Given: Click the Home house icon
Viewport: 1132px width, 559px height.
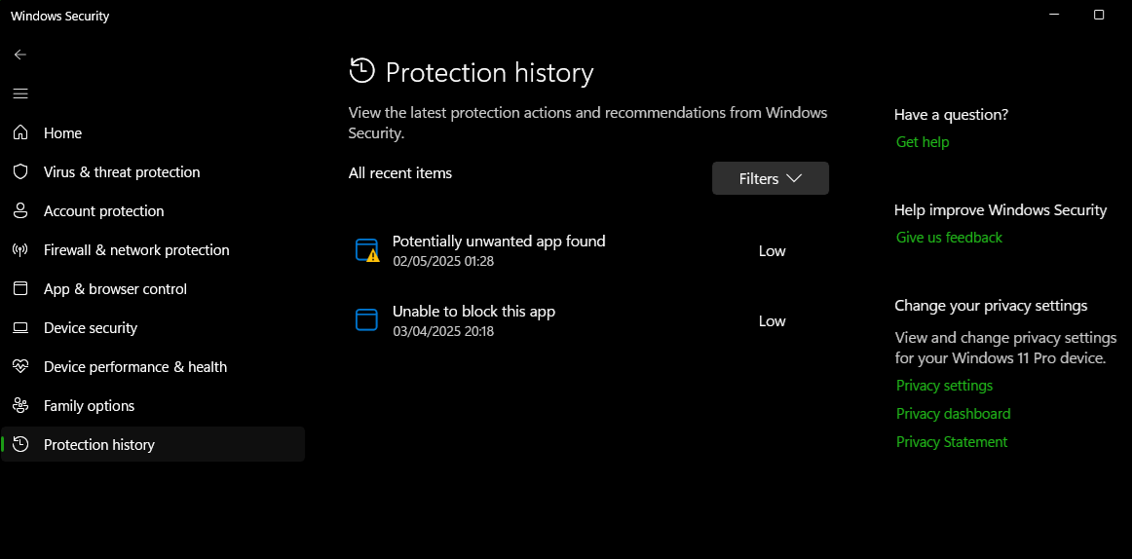Looking at the screenshot, I should [x=20, y=132].
